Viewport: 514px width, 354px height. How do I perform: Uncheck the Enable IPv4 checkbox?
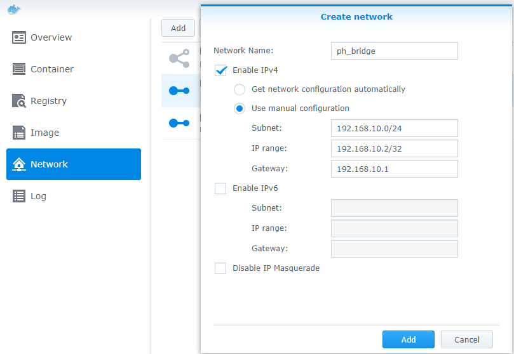pos(220,70)
